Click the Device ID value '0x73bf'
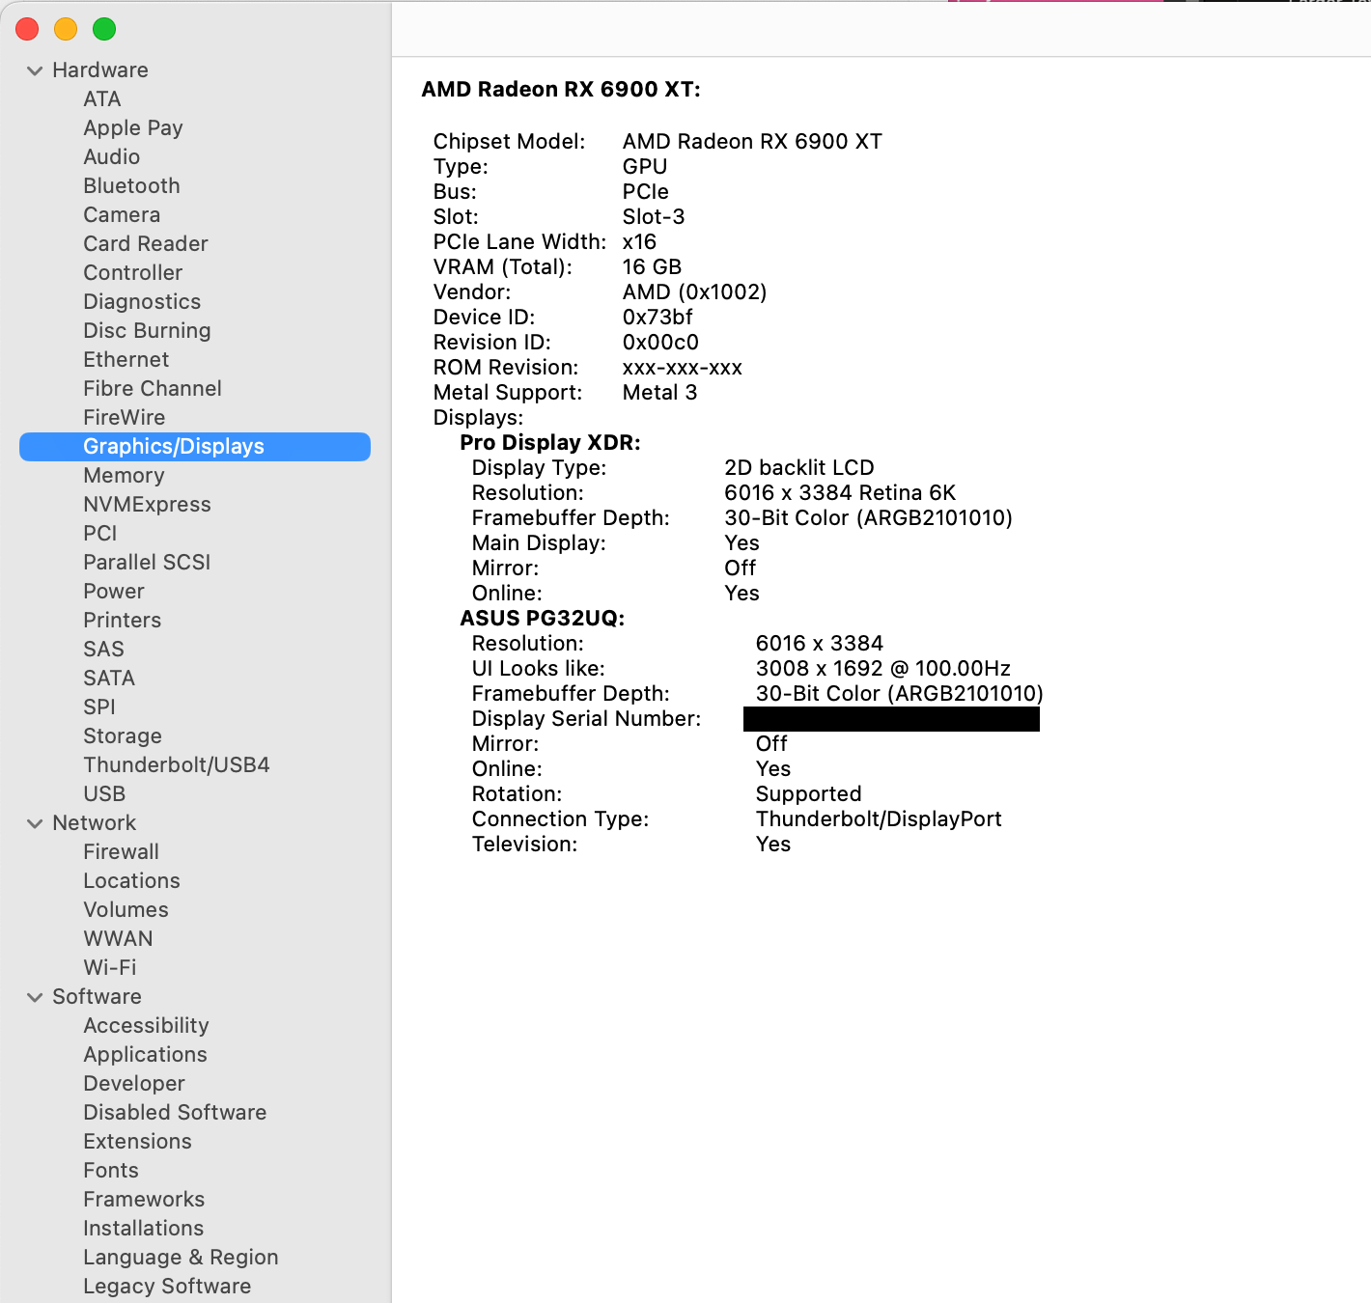The width and height of the screenshot is (1371, 1303). [x=658, y=318]
